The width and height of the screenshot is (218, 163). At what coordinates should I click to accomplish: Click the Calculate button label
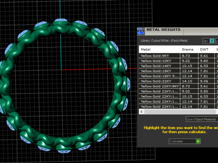coord(176,141)
